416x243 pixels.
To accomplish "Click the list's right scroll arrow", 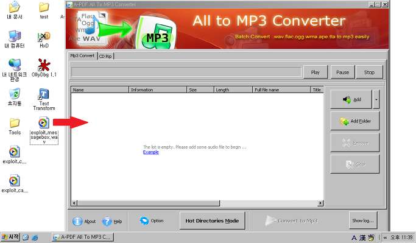I will pos(320,203).
